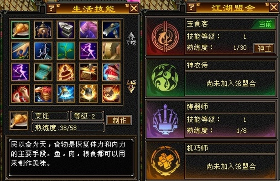
Task: Choose the fishing hook skill icon
Action: click(43, 51)
